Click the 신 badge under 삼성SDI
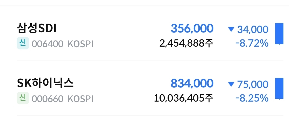Screen dimensions: 289x121 (x=23, y=44)
